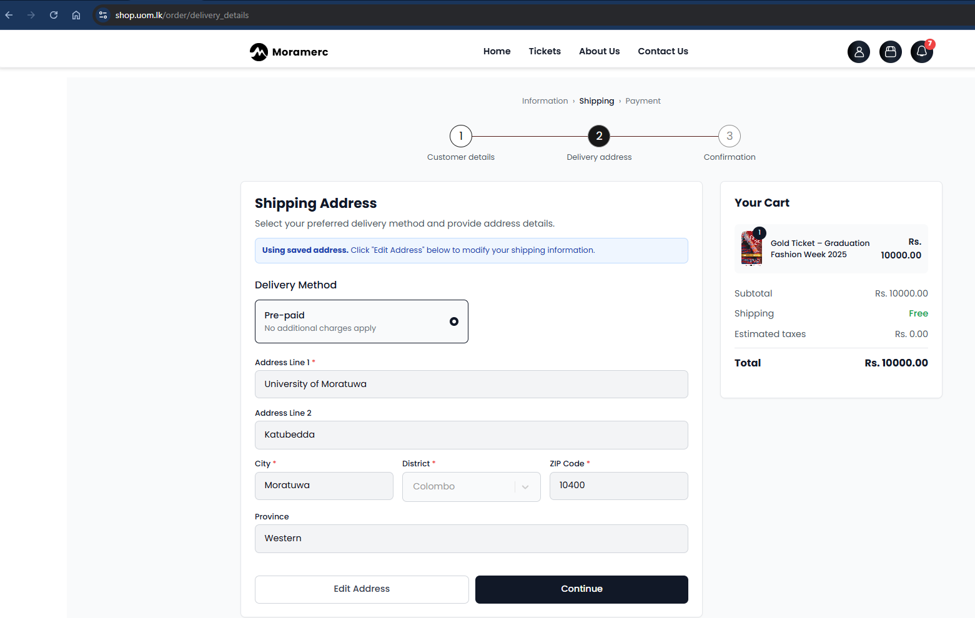Click step 2 circle Delivery address
Viewport: 975px width, 618px height.
pos(599,136)
